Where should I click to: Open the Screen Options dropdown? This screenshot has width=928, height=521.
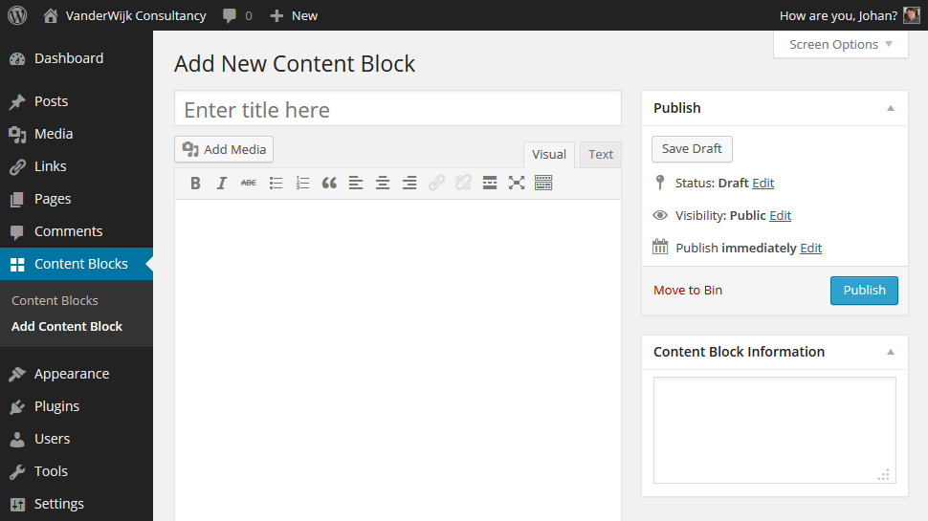840,45
